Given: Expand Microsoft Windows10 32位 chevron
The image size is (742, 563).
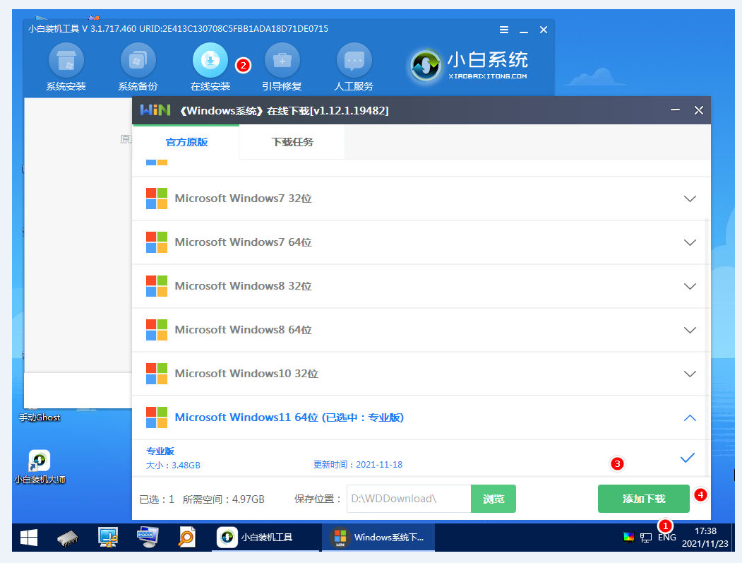Looking at the screenshot, I should [690, 374].
